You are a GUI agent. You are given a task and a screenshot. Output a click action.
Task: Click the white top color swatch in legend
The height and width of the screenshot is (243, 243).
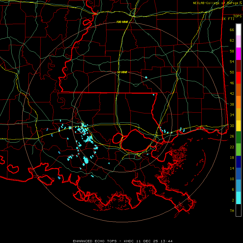[x=238, y=30]
